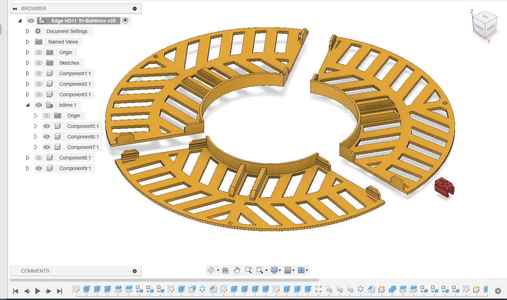Expand the Sketches folder
This screenshot has width=507, height=300.
tap(28, 63)
